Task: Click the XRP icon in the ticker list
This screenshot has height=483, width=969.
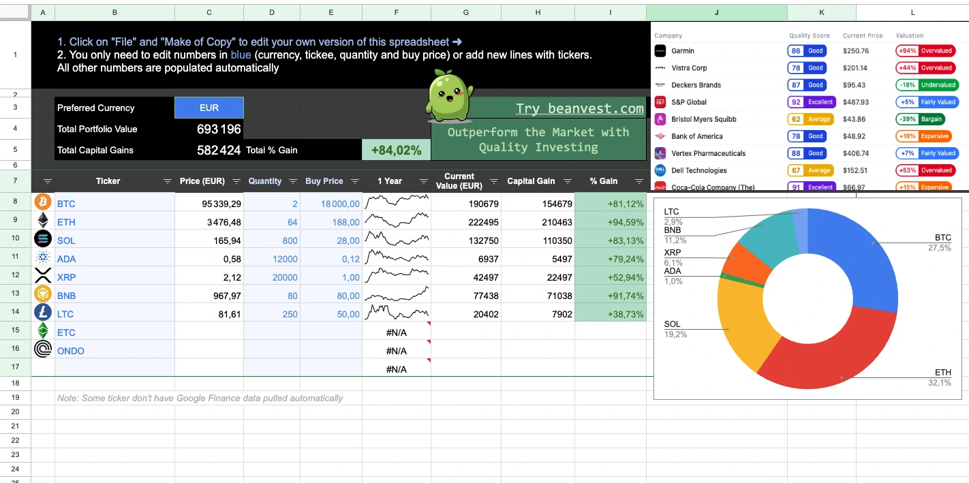Action: pos(42,277)
